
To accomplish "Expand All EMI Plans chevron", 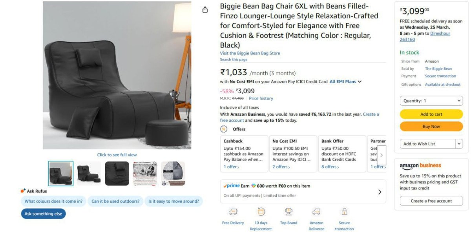I will [x=360, y=82].
